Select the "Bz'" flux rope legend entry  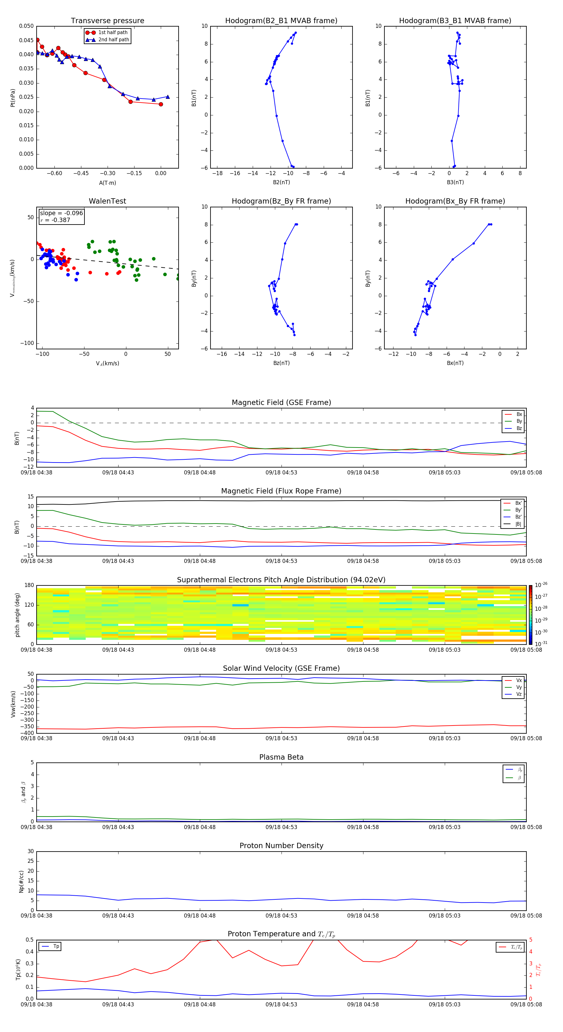(x=513, y=517)
